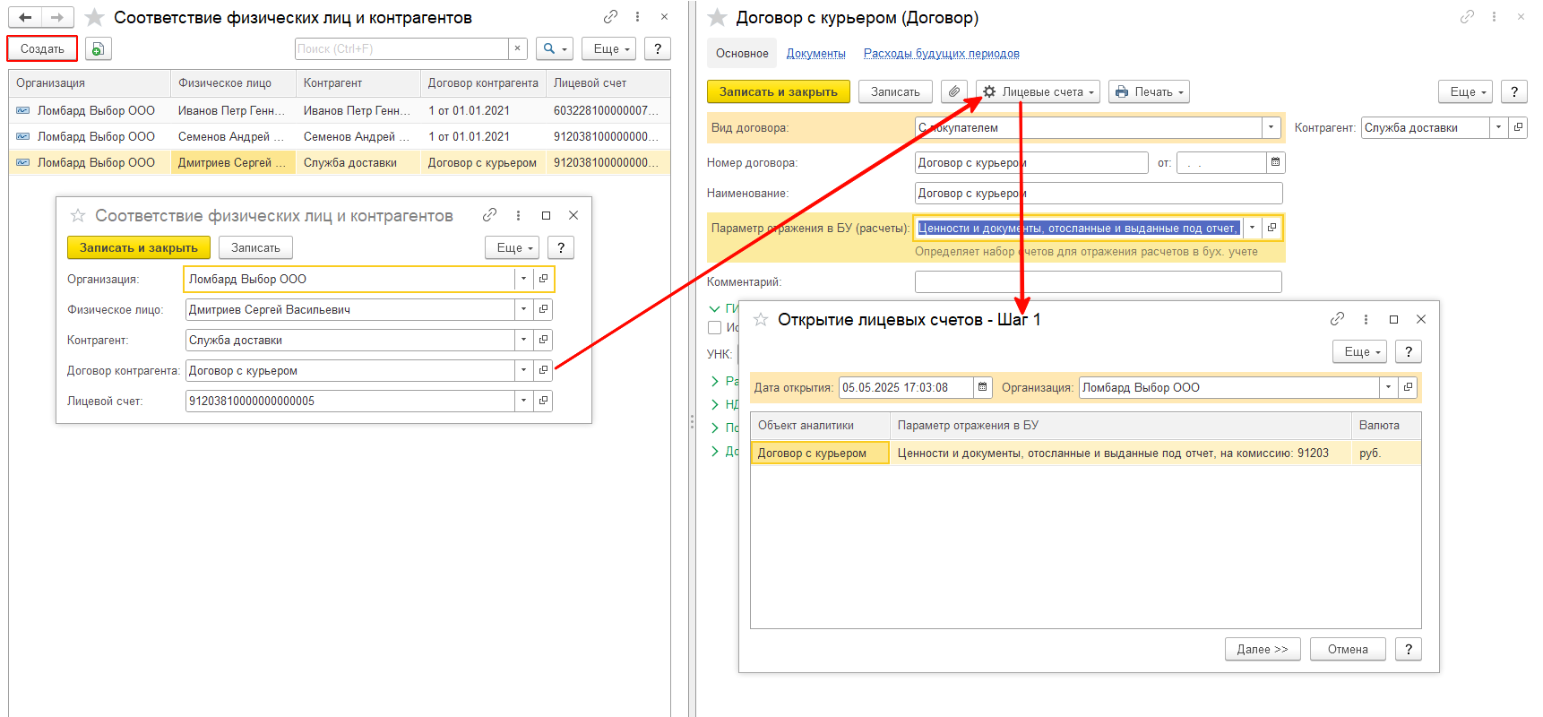Open the Контрагент Служба доставки card icon
This screenshot has width=1543, height=717.
coord(1518,127)
